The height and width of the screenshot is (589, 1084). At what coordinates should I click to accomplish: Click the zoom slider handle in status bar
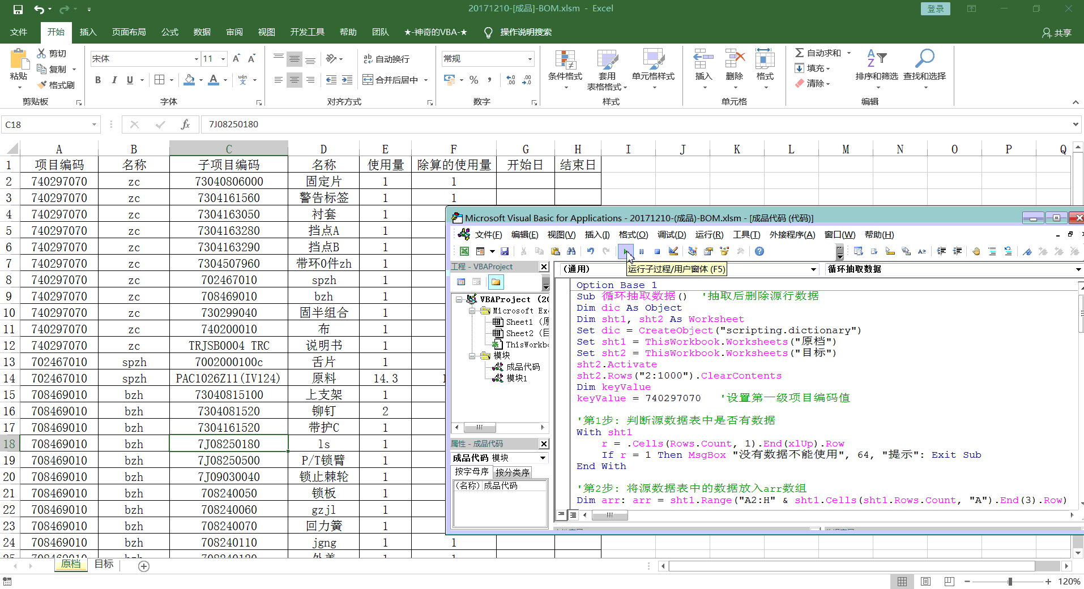click(1010, 582)
